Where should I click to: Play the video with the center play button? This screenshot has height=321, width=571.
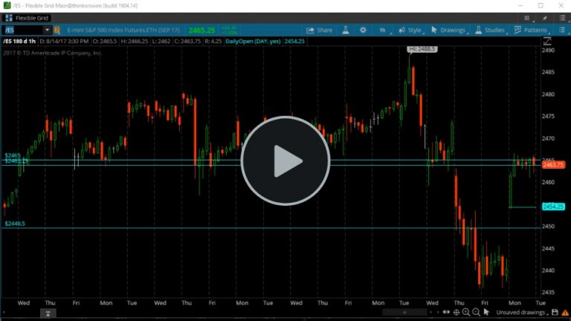(285, 160)
